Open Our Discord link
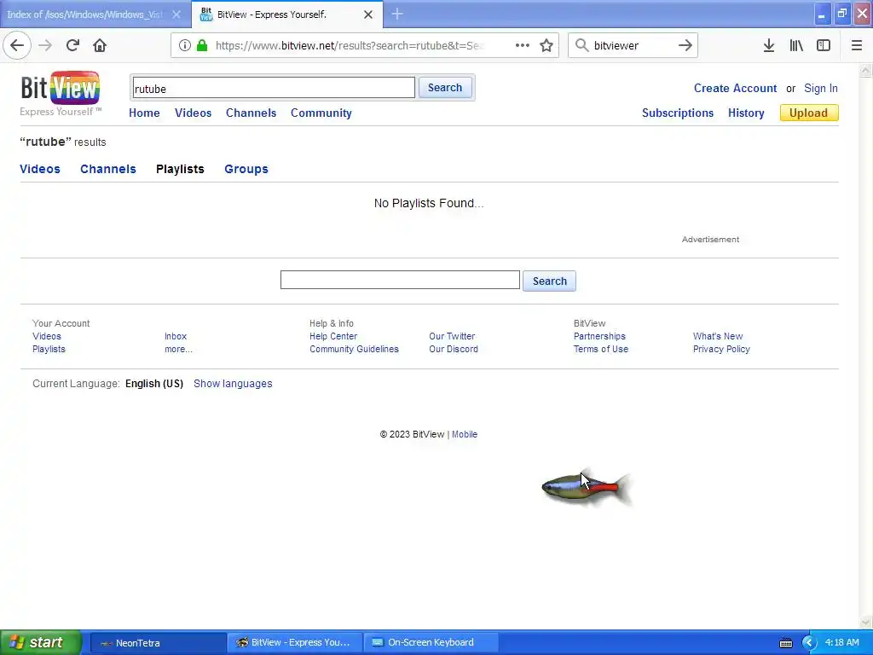 (x=454, y=349)
